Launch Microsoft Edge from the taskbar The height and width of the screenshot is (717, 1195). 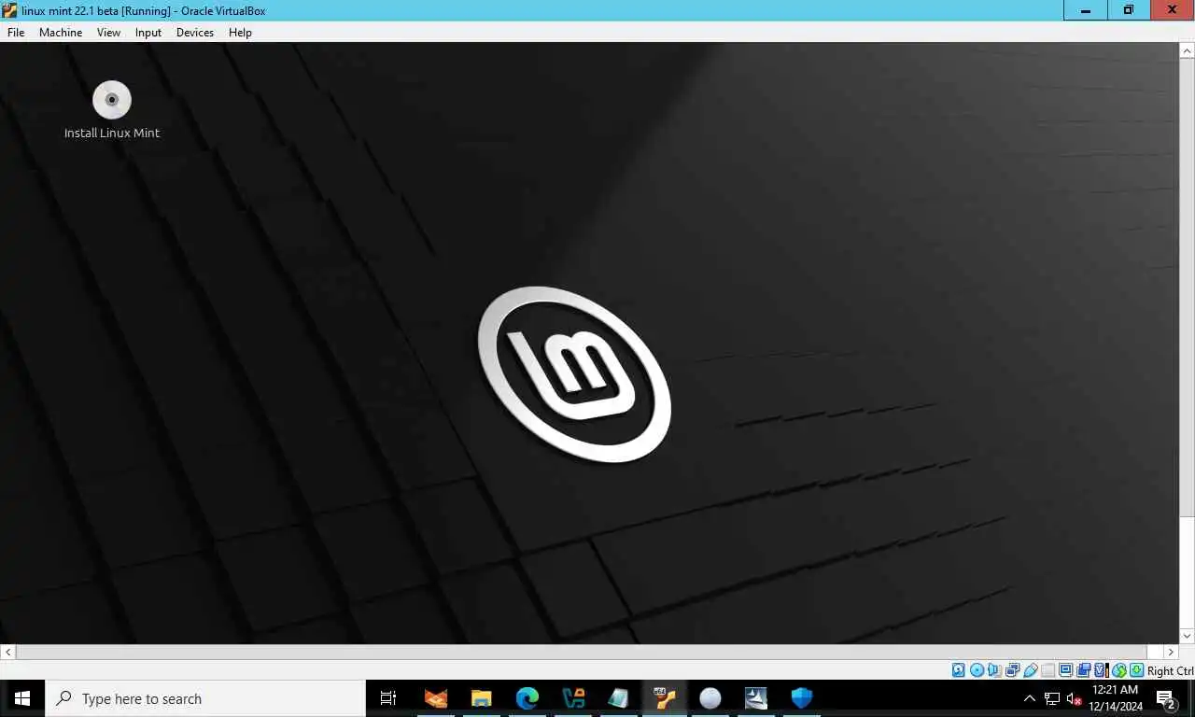tap(527, 698)
